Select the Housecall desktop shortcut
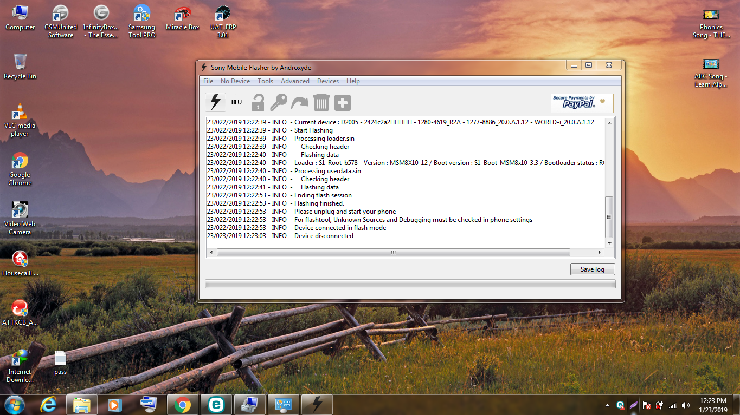 (x=20, y=264)
